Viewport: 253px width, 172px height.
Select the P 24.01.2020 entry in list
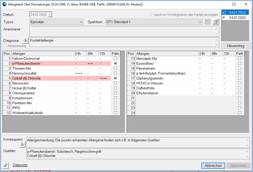click(235, 18)
